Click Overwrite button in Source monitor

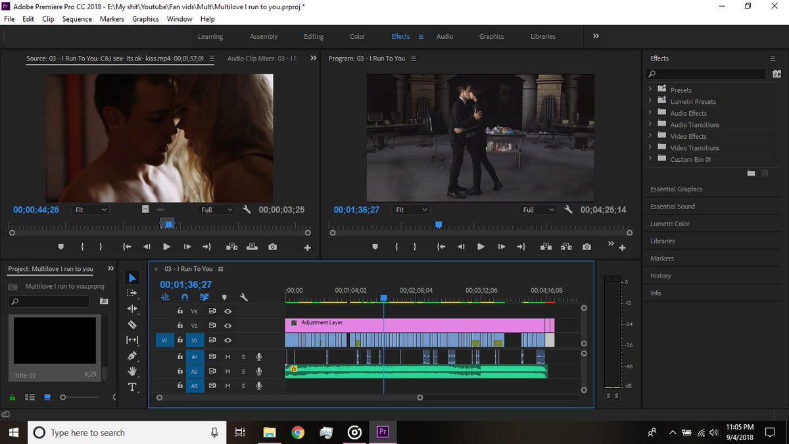[x=252, y=247]
